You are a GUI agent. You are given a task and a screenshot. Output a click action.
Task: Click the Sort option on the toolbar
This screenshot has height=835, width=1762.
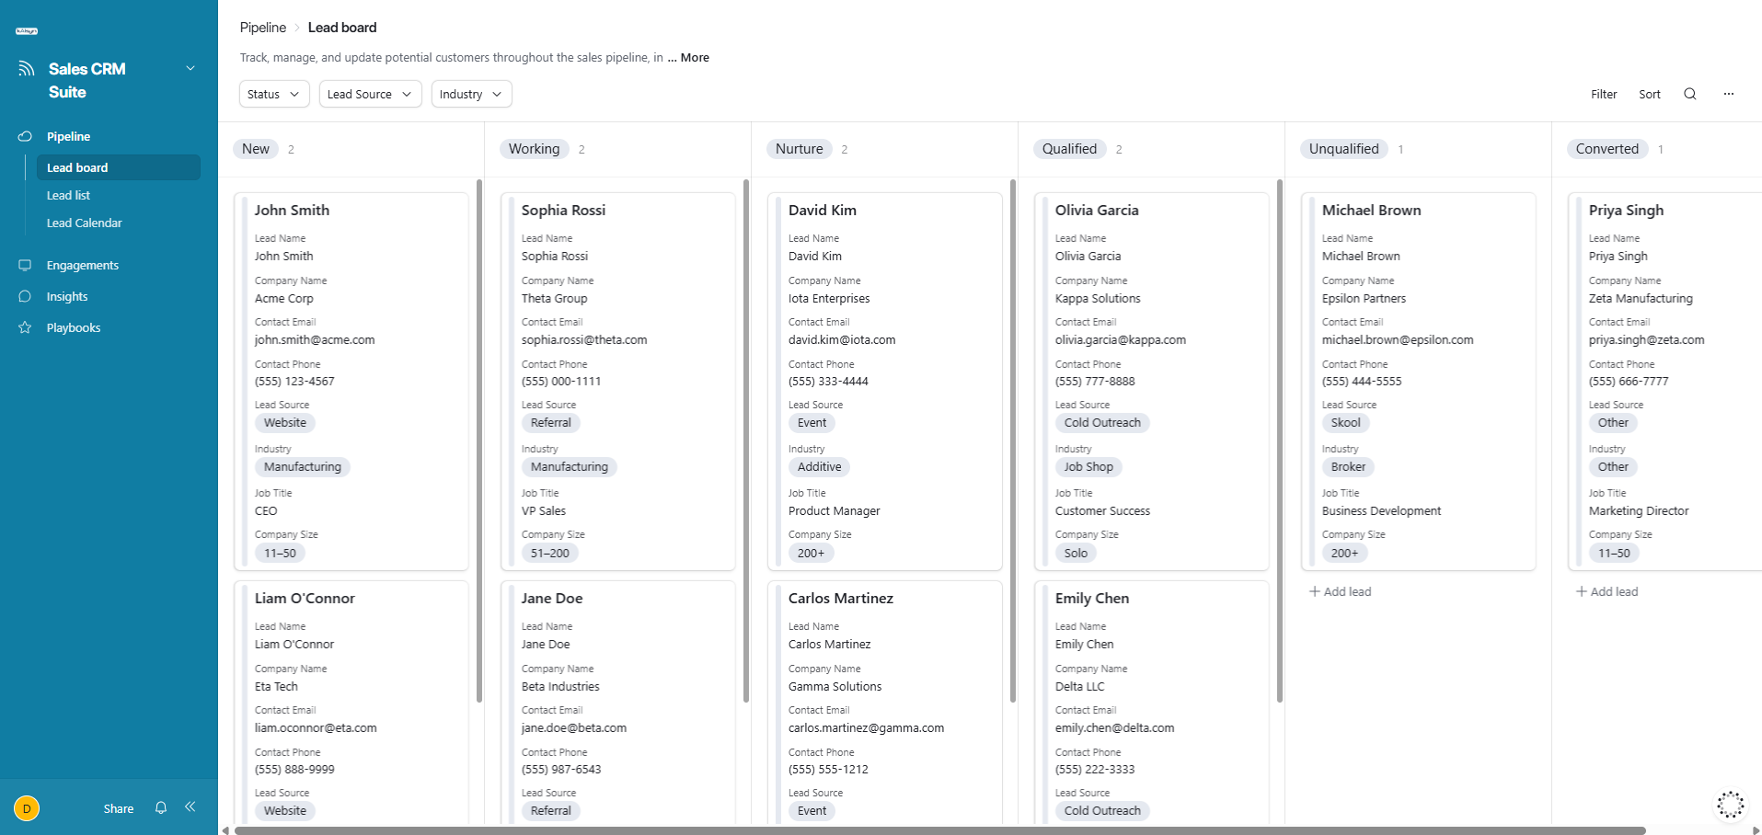click(x=1649, y=94)
